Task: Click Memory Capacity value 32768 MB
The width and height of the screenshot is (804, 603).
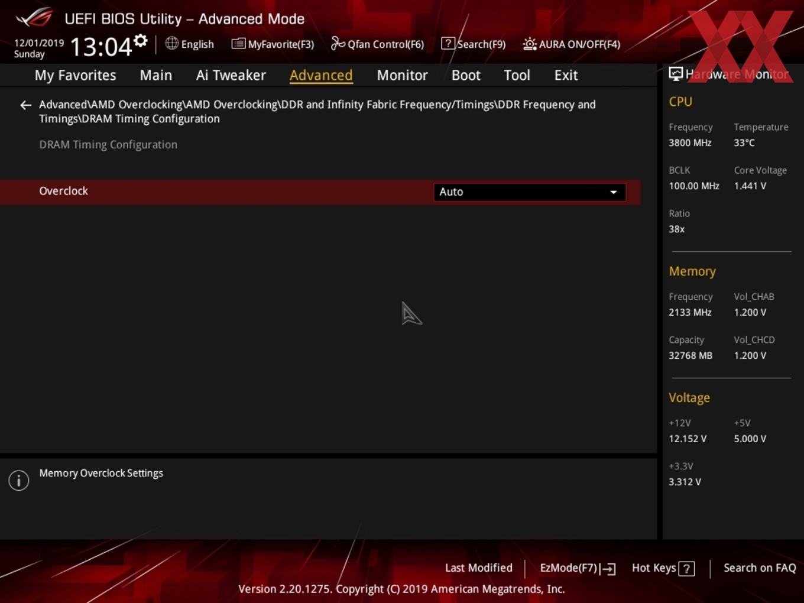Action: [x=690, y=355]
